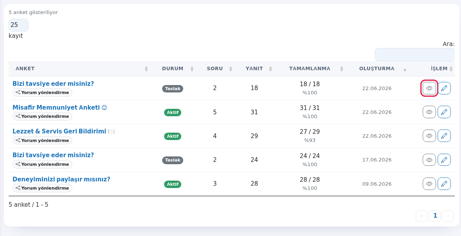Go to the next page with right arrow
The height and width of the screenshot is (236, 461).
point(448,216)
